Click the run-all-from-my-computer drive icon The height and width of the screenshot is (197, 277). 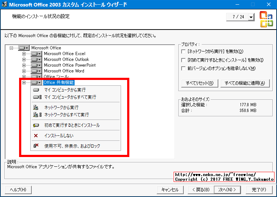tap(37, 97)
